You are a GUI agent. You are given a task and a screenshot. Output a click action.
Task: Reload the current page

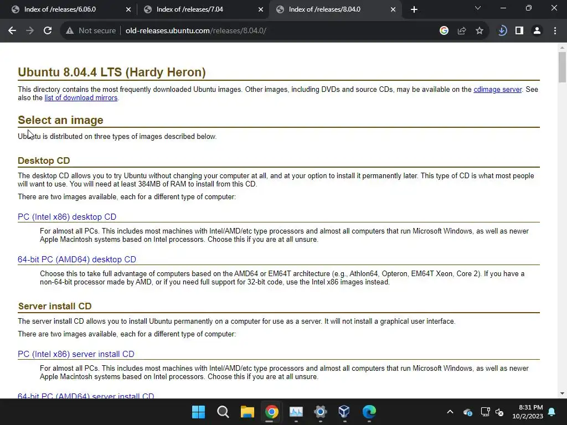click(48, 31)
